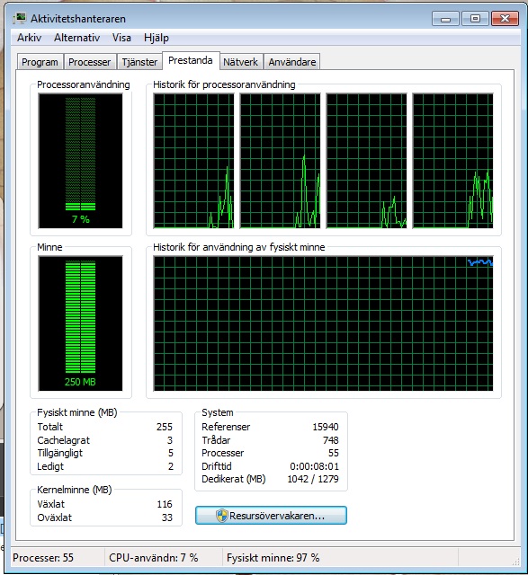Open Resursövervakaren button
This screenshot has width=528, height=575.
tap(271, 515)
